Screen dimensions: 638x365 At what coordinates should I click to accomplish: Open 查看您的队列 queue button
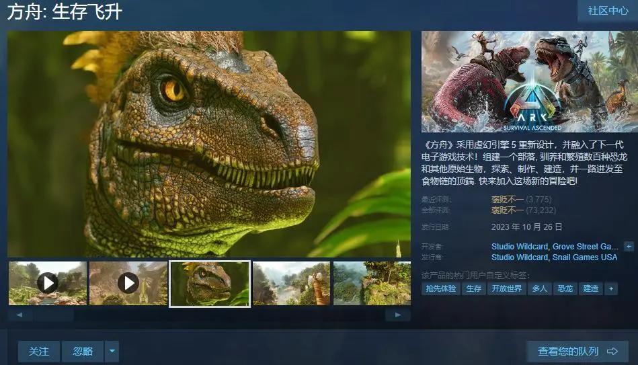click(x=577, y=351)
